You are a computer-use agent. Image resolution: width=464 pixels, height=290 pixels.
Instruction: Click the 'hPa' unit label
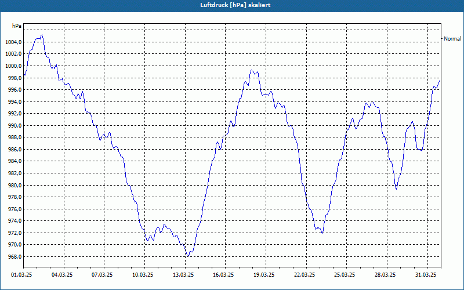tap(17, 26)
